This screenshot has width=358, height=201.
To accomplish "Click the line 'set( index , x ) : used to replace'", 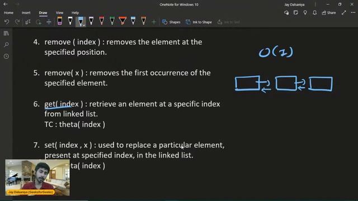I will point(134,145).
